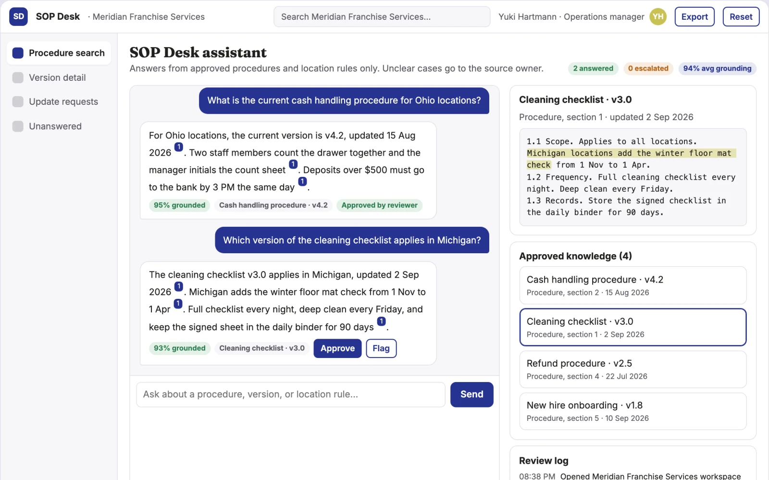The height and width of the screenshot is (480, 769).
Task: Select Cash handling procedure v4.2 card
Action: pos(633,285)
